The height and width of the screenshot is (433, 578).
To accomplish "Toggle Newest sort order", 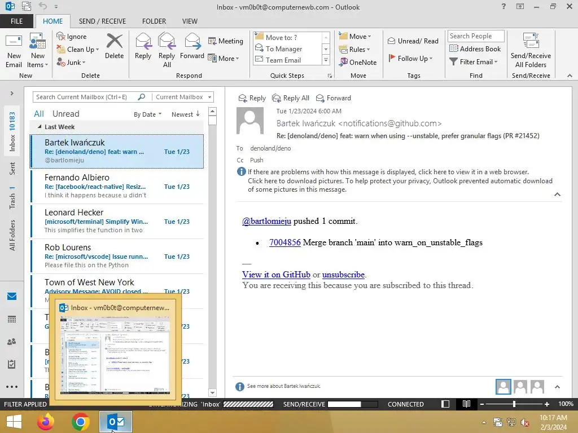I will pyautogui.click(x=185, y=114).
